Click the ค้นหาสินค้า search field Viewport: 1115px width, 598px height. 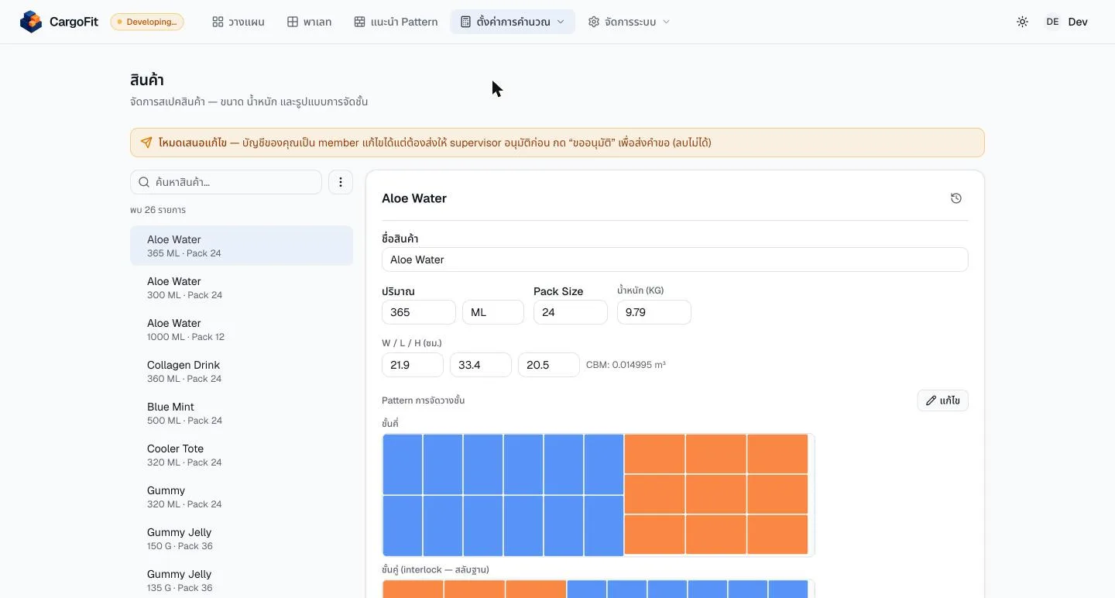[226, 182]
